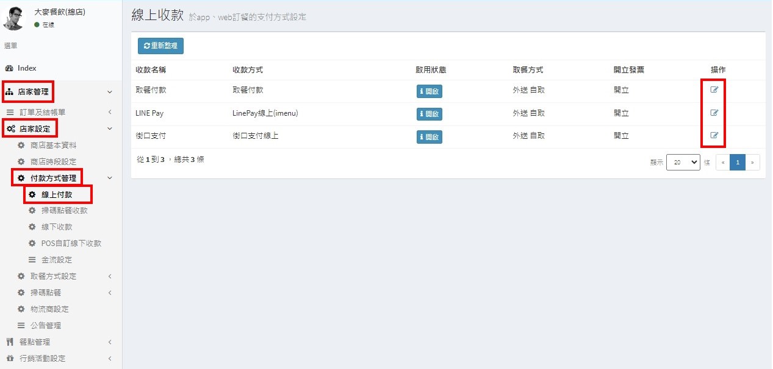The width and height of the screenshot is (773, 369).
Task: Open the Index dashboard item
Action: pyautogui.click(x=27, y=68)
